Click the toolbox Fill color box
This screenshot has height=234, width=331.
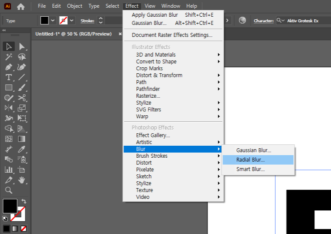click(x=10, y=206)
